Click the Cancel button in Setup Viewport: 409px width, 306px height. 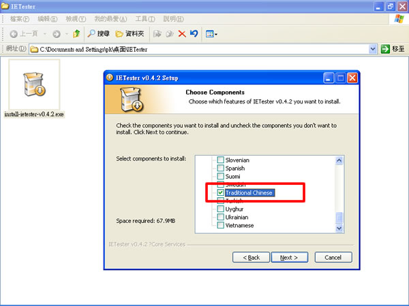coord(333,257)
